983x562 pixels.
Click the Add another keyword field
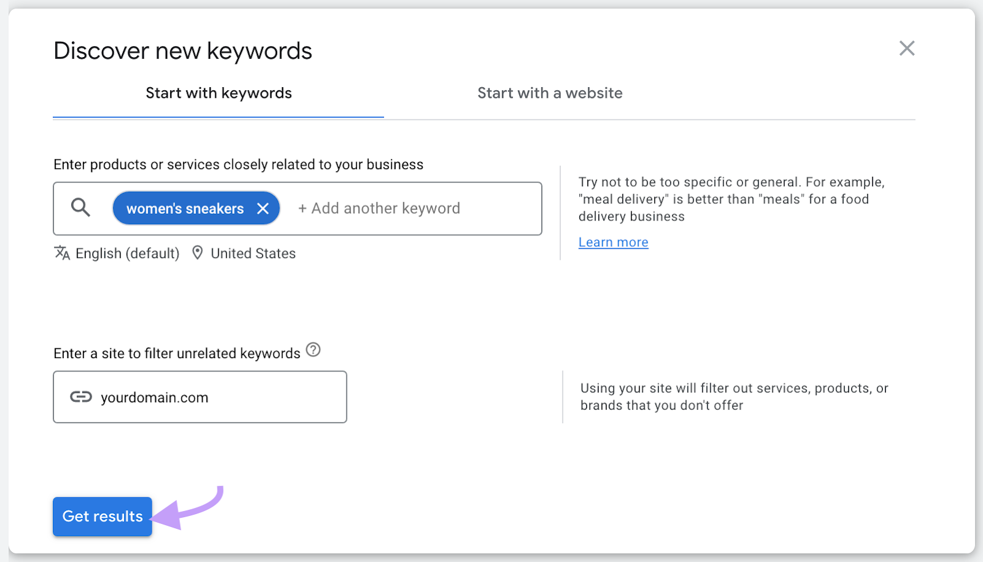tap(378, 208)
